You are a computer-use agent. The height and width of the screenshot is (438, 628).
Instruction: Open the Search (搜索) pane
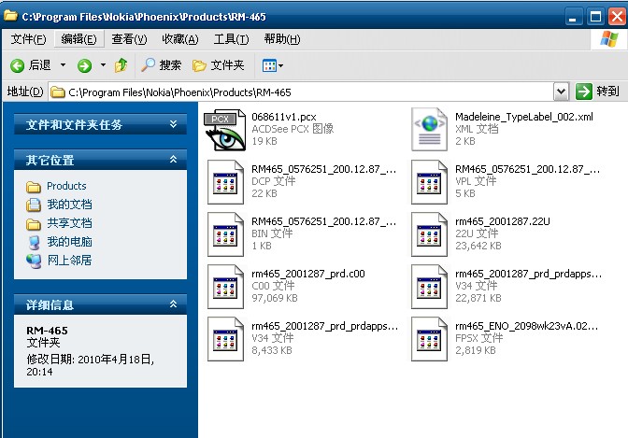(161, 64)
